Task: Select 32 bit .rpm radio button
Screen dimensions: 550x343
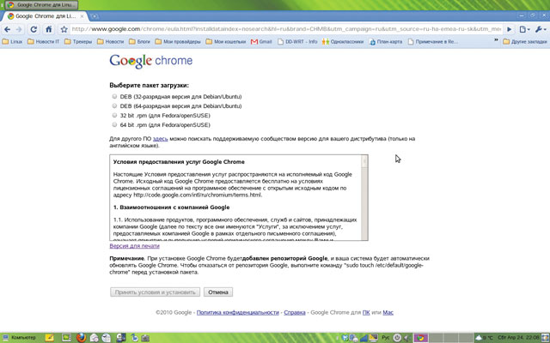Action: 114,115
